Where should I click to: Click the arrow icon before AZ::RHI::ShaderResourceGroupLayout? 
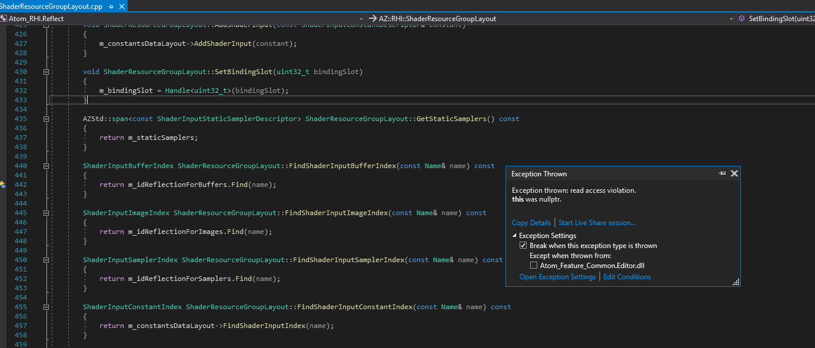pos(371,18)
